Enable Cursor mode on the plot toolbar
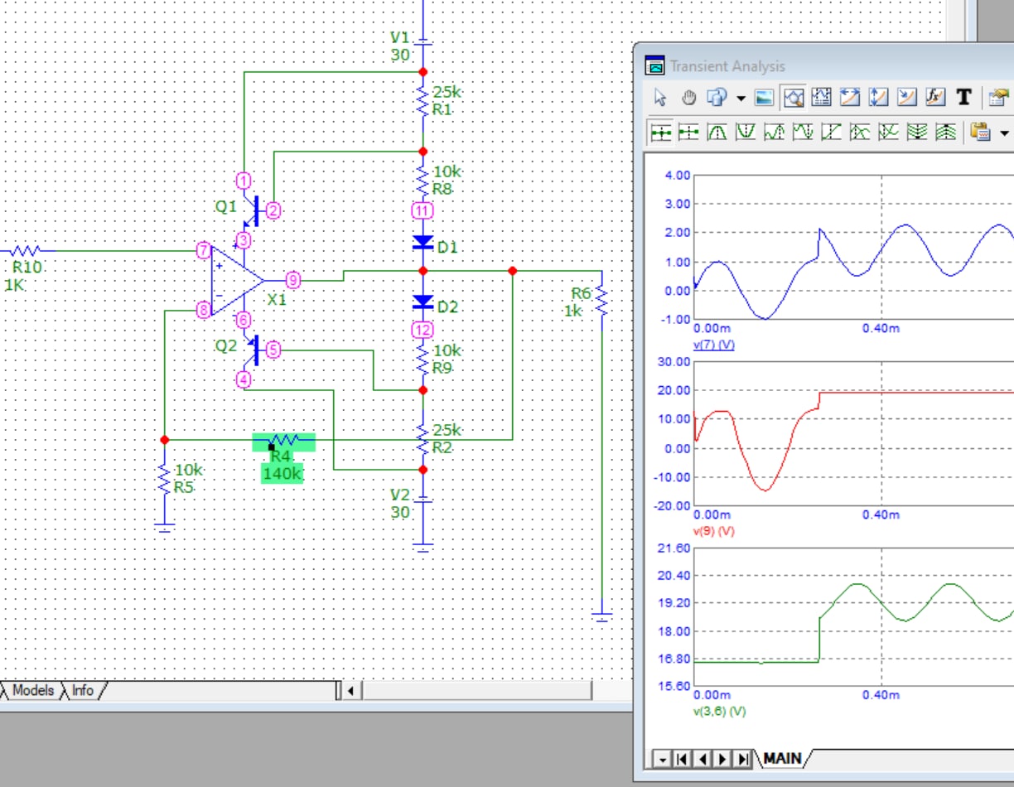Viewport: 1014px width, 787px height. tap(821, 98)
